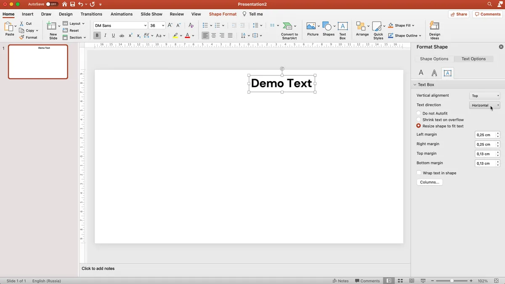The width and height of the screenshot is (505, 284).
Task: Click the Undo arrow in title bar
Action: (x=80, y=4)
